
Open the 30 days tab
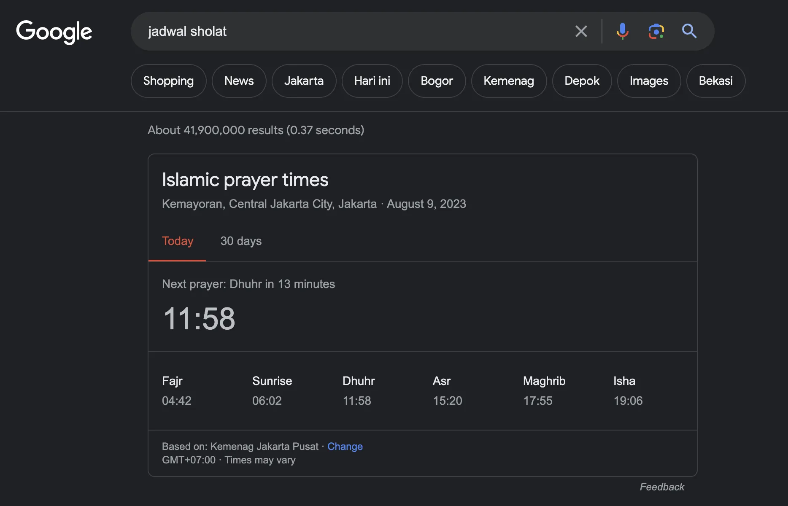[x=241, y=241]
